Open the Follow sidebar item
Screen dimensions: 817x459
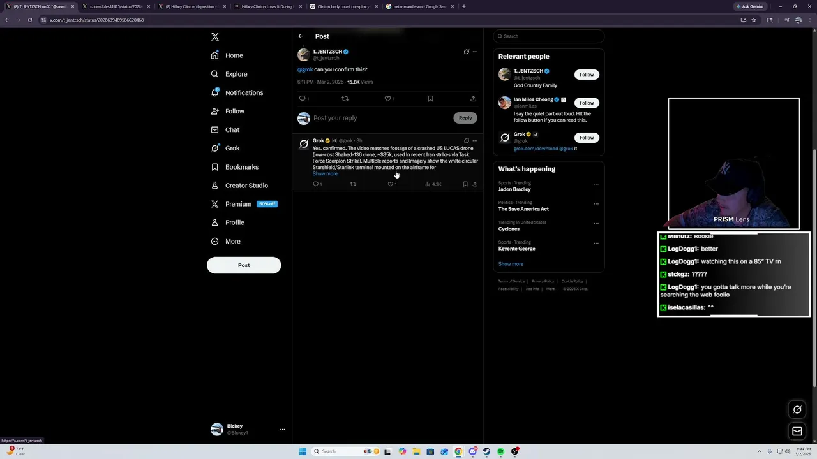coord(227,111)
